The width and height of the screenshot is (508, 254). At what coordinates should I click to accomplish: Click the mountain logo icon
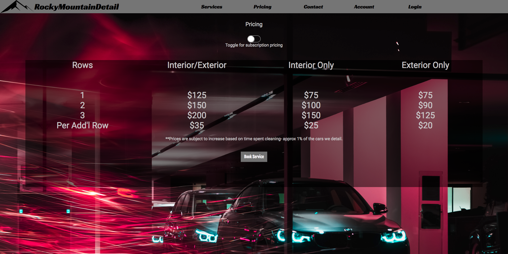[16, 6]
